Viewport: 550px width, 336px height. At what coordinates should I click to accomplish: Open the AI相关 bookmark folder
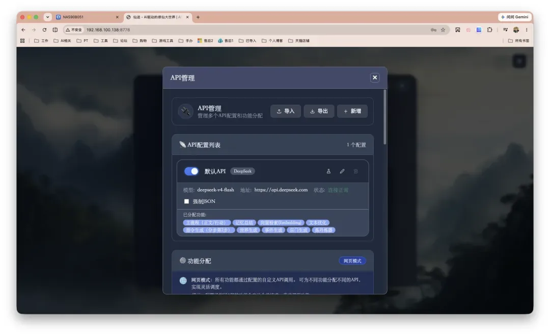point(63,41)
